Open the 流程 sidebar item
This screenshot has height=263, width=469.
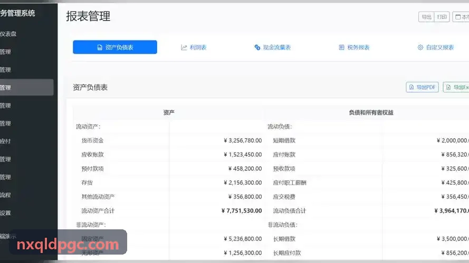pos(5,195)
